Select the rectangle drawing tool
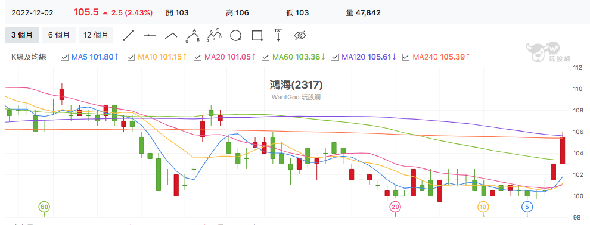The image size is (590, 225). 257,35
